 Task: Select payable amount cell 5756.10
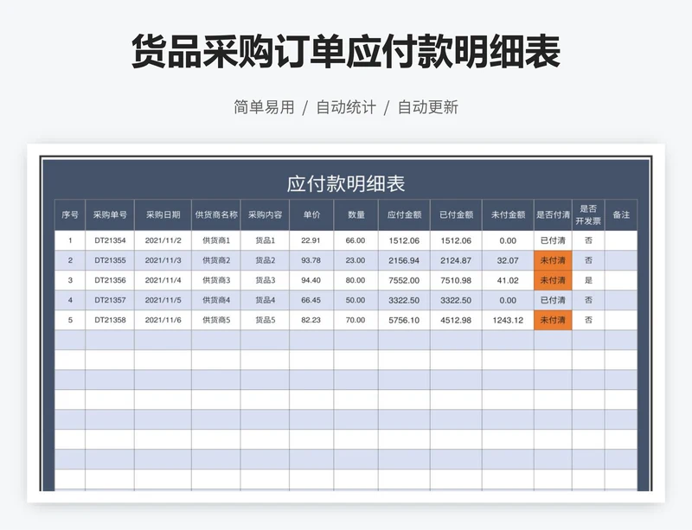click(404, 320)
